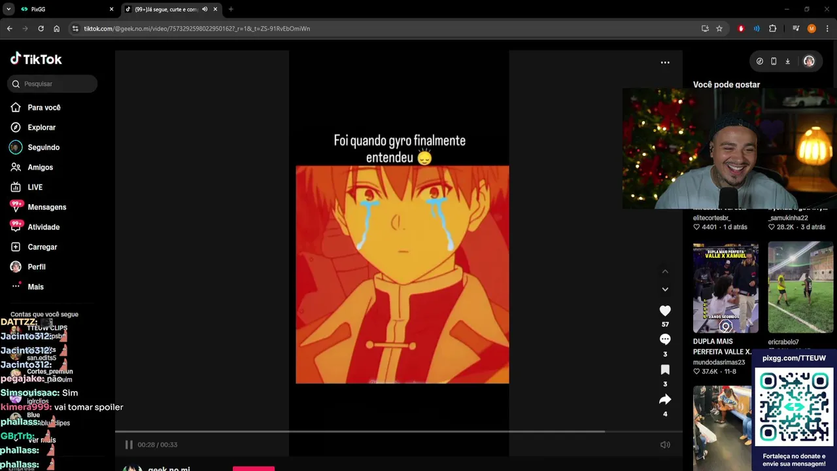Install app icon in address bar

coord(705,29)
